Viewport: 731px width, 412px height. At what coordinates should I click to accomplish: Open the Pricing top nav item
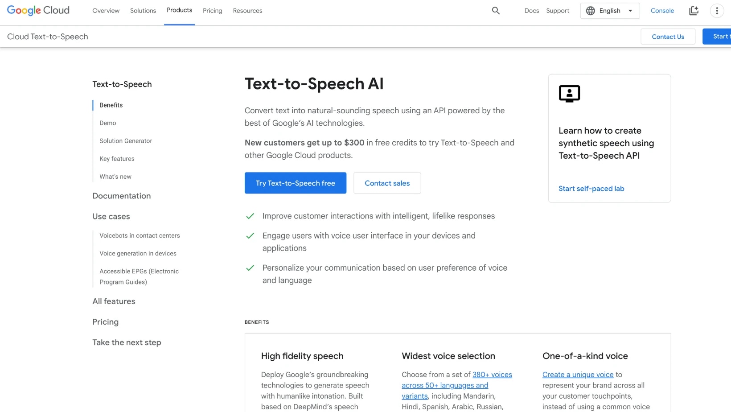coord(213,11)
